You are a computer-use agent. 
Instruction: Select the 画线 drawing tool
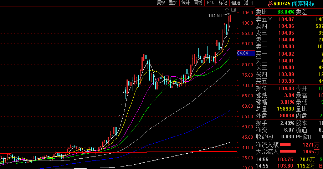198,3
